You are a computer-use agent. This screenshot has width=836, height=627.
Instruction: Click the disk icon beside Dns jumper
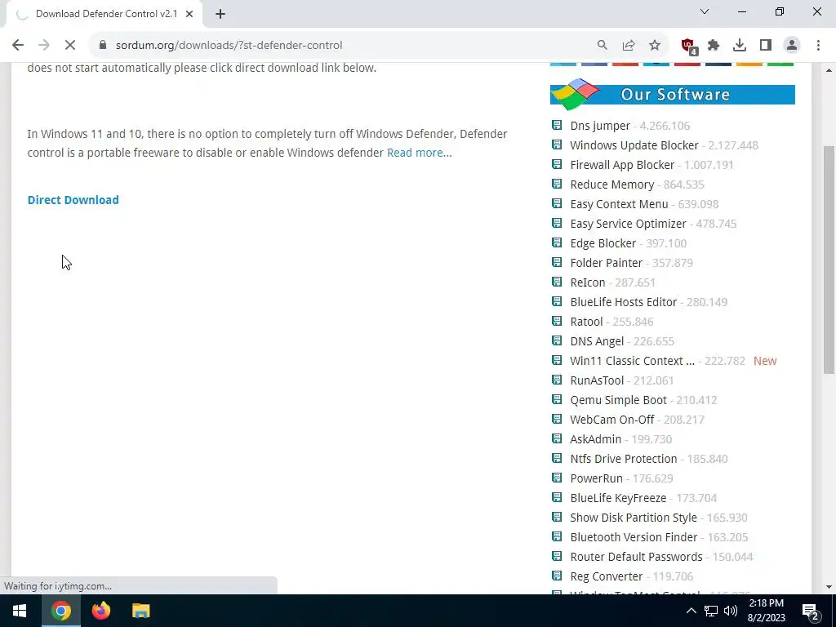pyautogui.click(x=557, y=125)
